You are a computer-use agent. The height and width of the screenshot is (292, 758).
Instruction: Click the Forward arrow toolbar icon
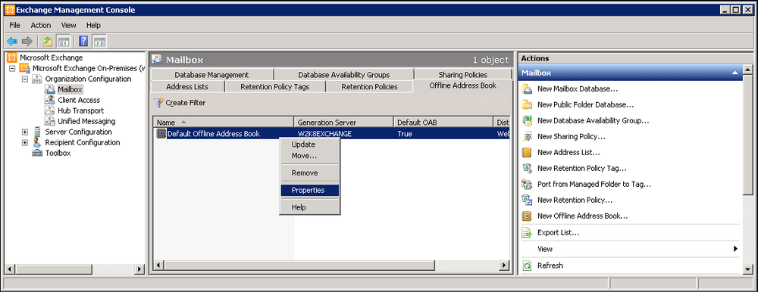(x=27, y=42)
